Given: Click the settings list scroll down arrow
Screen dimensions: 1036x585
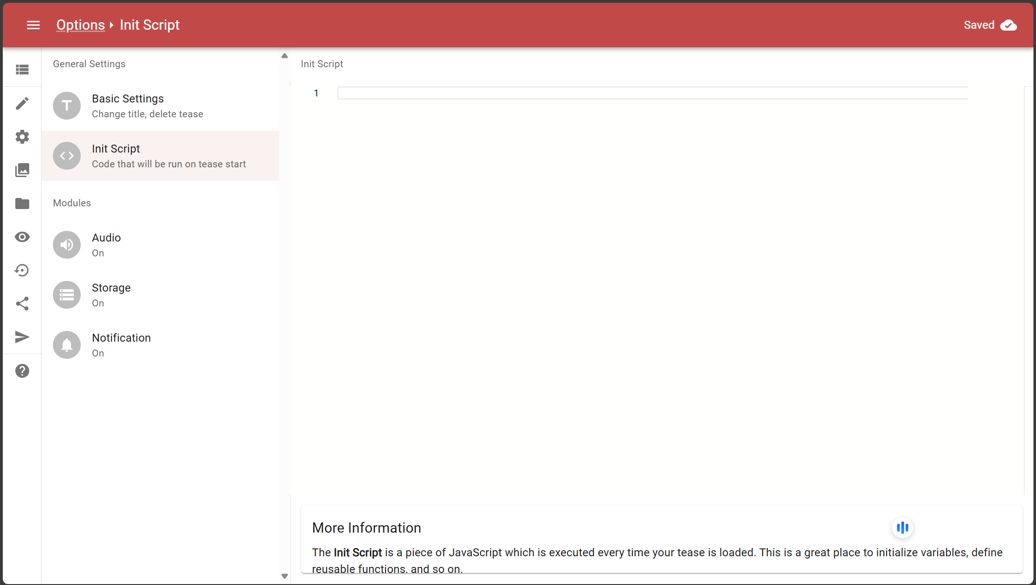Looking at the screenshot, I should pos(284,576).
